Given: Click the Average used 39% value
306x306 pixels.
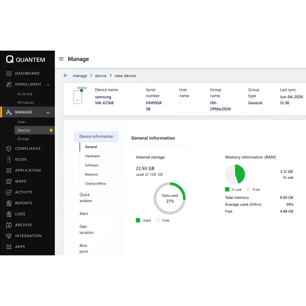Looking at the screenshot, I should (290, 204).
